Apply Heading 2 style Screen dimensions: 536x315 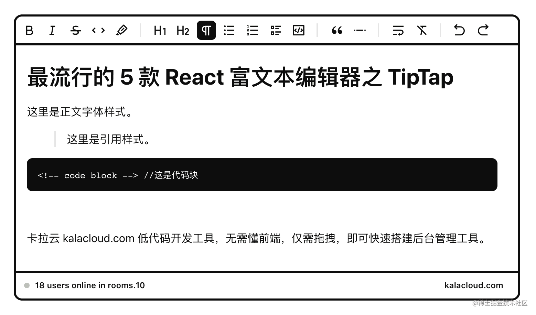[183, 31]
